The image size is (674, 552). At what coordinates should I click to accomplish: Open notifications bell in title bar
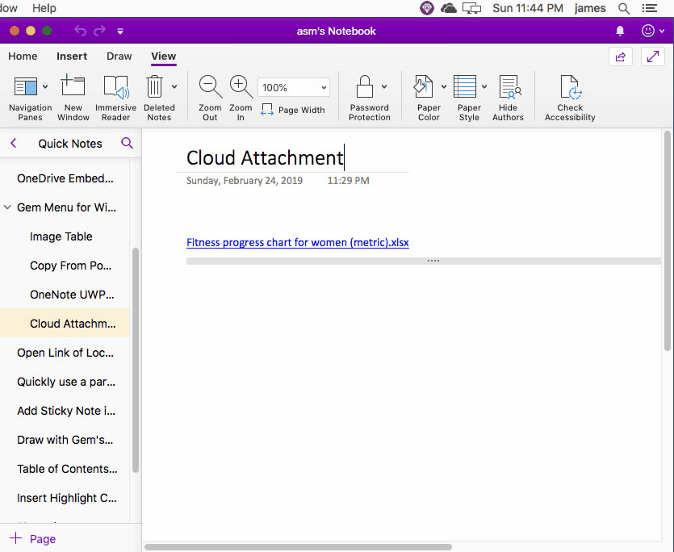620,31
